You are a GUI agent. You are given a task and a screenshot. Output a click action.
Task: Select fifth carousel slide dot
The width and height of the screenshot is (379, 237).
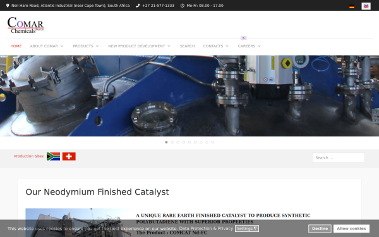[189, 142]
